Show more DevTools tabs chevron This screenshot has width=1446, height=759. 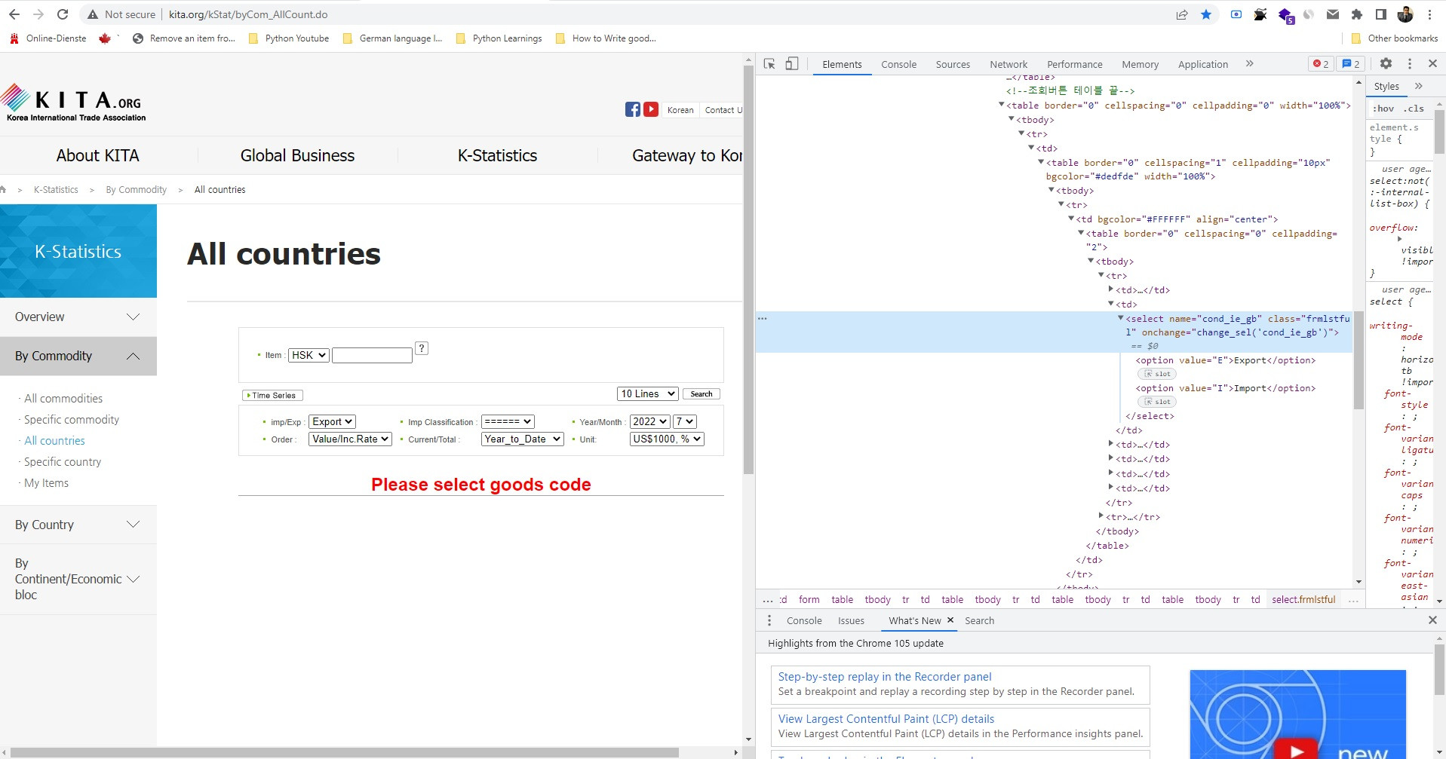[x=1250, y=64]
